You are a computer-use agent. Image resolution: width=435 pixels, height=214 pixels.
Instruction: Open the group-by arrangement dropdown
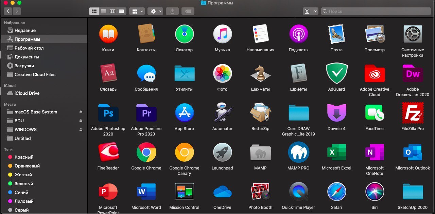(137, 11)
